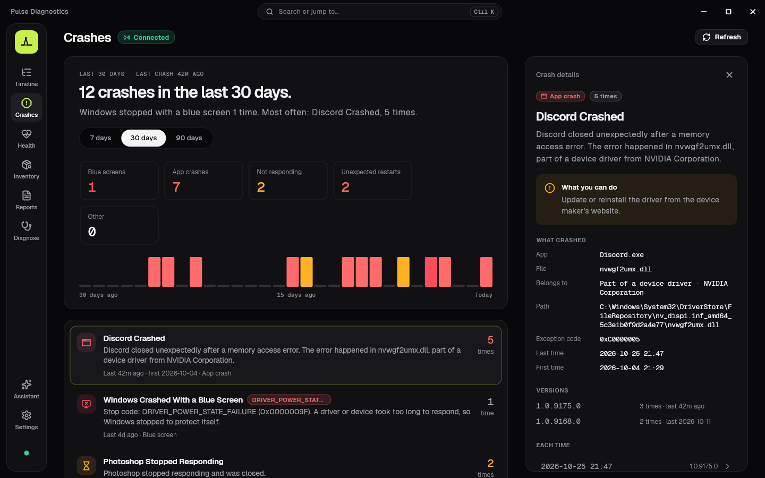
Task: Click the nvwgf2umx.dll file value
Action: 625,269
